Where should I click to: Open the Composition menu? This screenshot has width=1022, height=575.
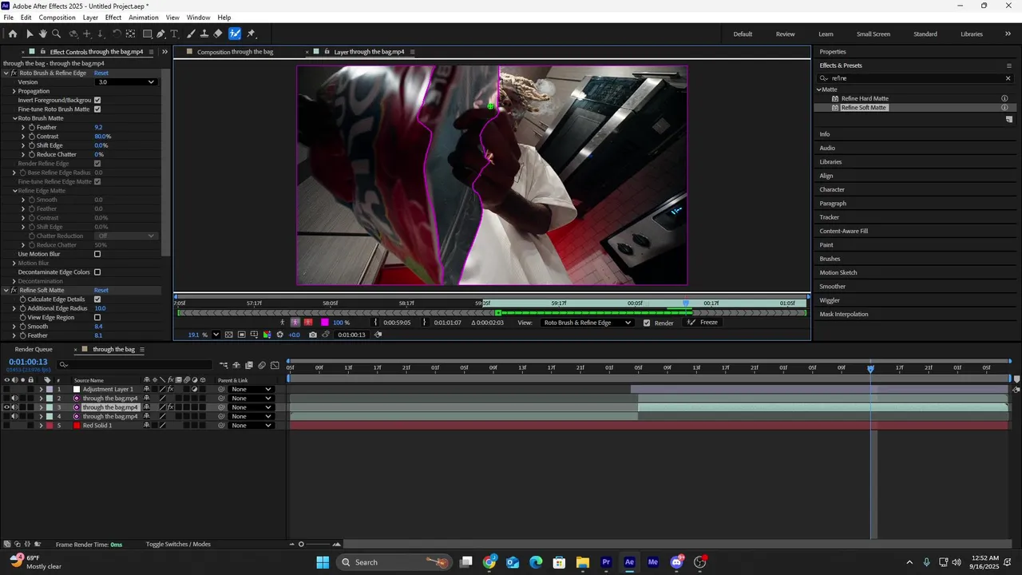click(57, 18)
